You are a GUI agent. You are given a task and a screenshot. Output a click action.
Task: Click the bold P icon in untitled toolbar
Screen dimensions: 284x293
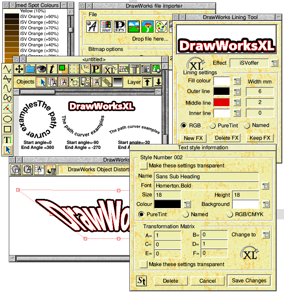click(x=96, y=69)
